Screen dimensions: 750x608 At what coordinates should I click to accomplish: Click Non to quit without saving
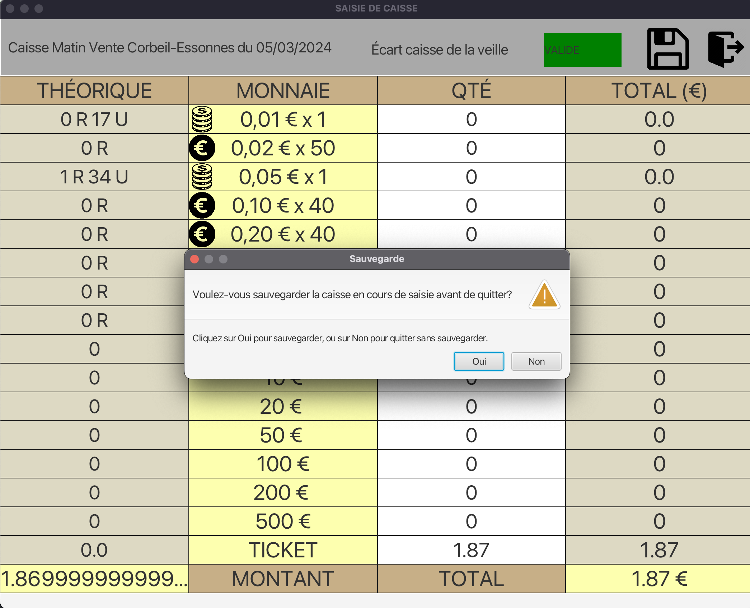(x=536, y=361)
